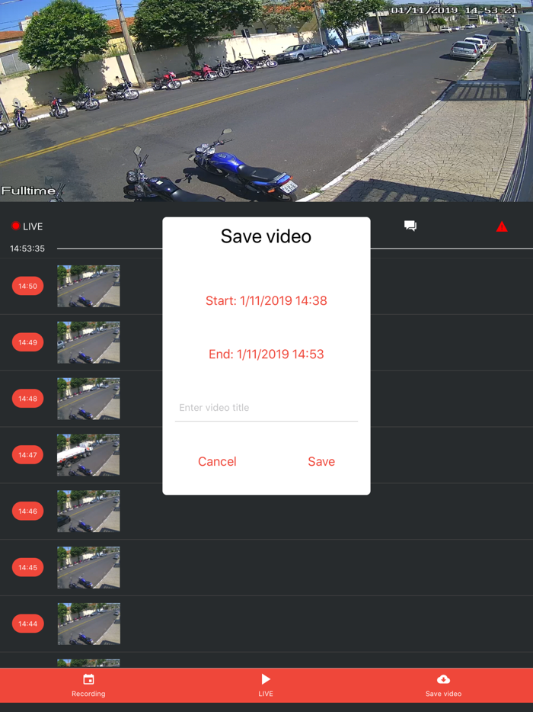The width and height of the screenshot is (533, 712).
Task: Open the thumbnail beside 14:48
Action: (x=88, y=399)
